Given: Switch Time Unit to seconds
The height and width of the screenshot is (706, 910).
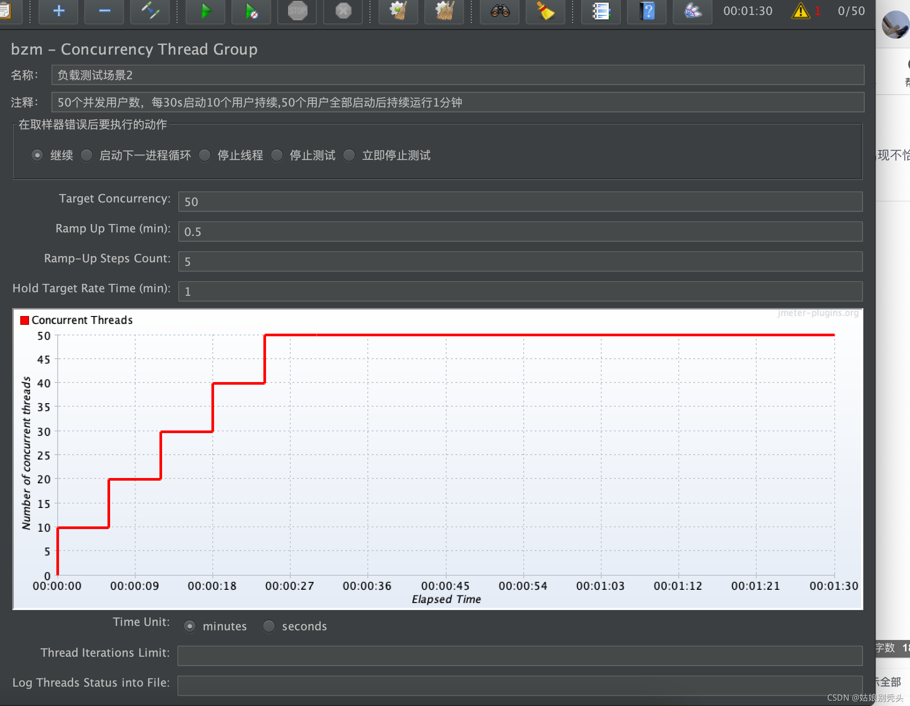Looking at the screenshot, I should click(x=269, y=626).
